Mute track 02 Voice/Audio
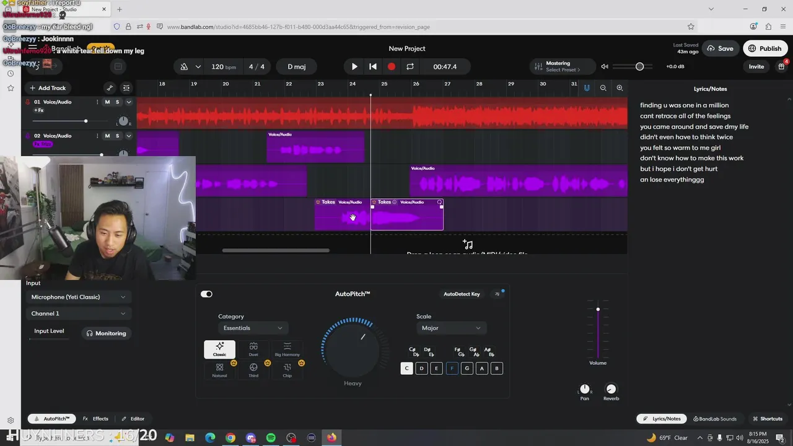793x446 pixels. [107, 136]
